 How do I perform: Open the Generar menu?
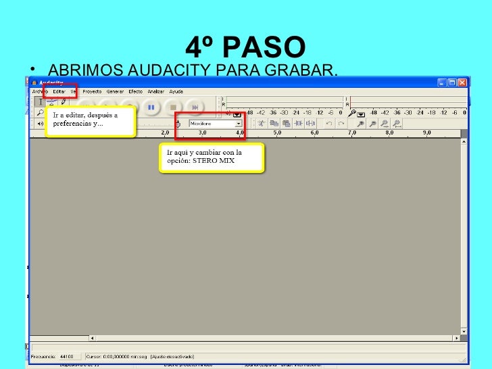tap(115, 92)
